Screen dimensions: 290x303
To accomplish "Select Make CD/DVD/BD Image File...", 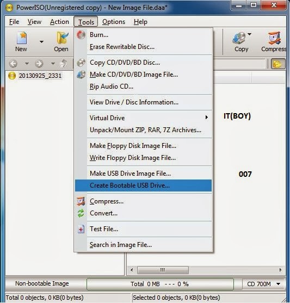I will point(143,75).
